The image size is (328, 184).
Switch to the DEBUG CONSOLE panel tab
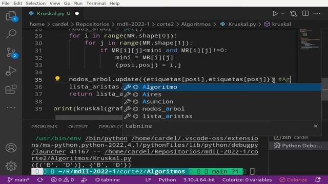click(x=111, y=127)
